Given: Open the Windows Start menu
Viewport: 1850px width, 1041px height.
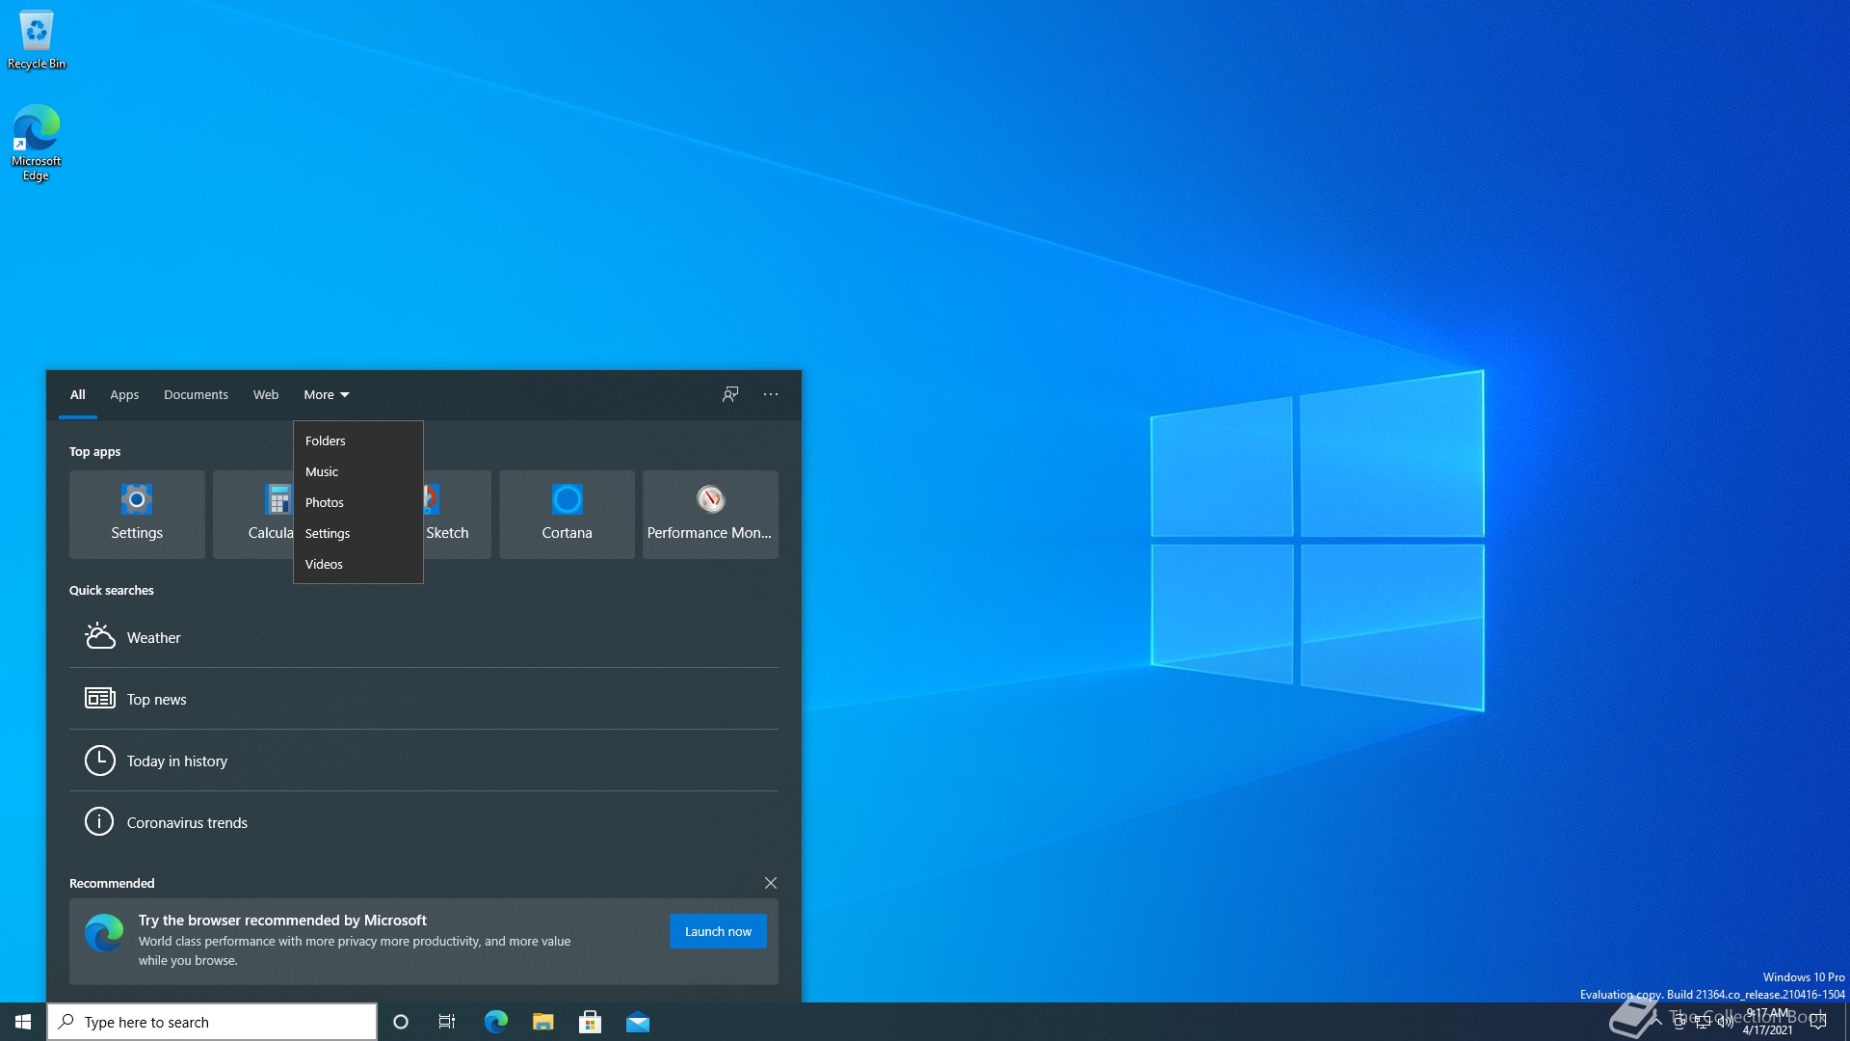Looking at the screenshot, I should pyautogui.click(x=23, y=1022).
